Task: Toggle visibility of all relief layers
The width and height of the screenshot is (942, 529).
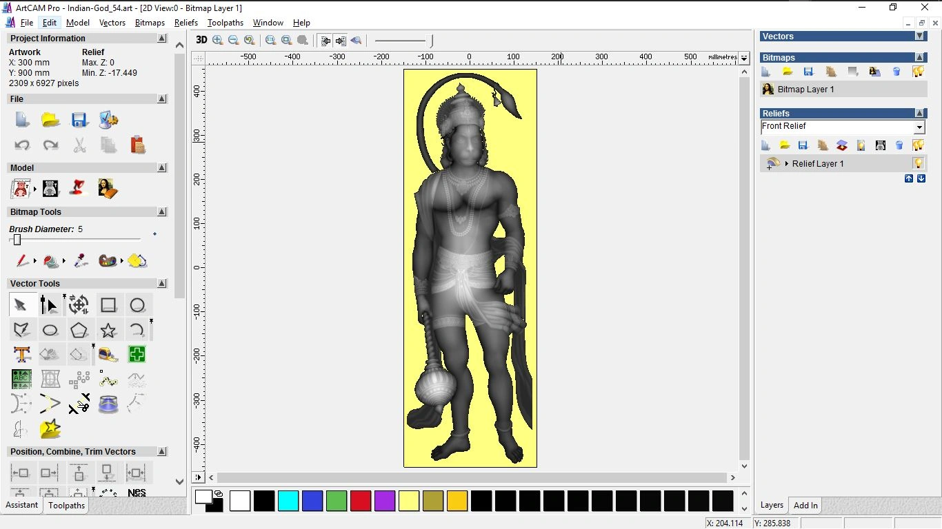Action: click(918, 145)
